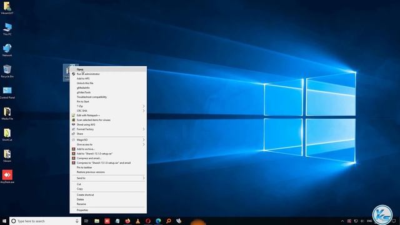This screenshot has height=225, width=400.
Task: Choose Scan selected items for viruses
Action: (x=108, y=120)
